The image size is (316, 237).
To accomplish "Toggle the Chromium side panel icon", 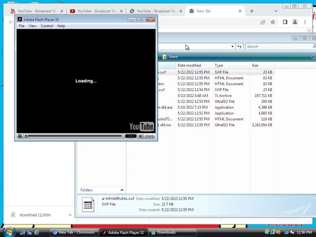I will click(285, 22).
